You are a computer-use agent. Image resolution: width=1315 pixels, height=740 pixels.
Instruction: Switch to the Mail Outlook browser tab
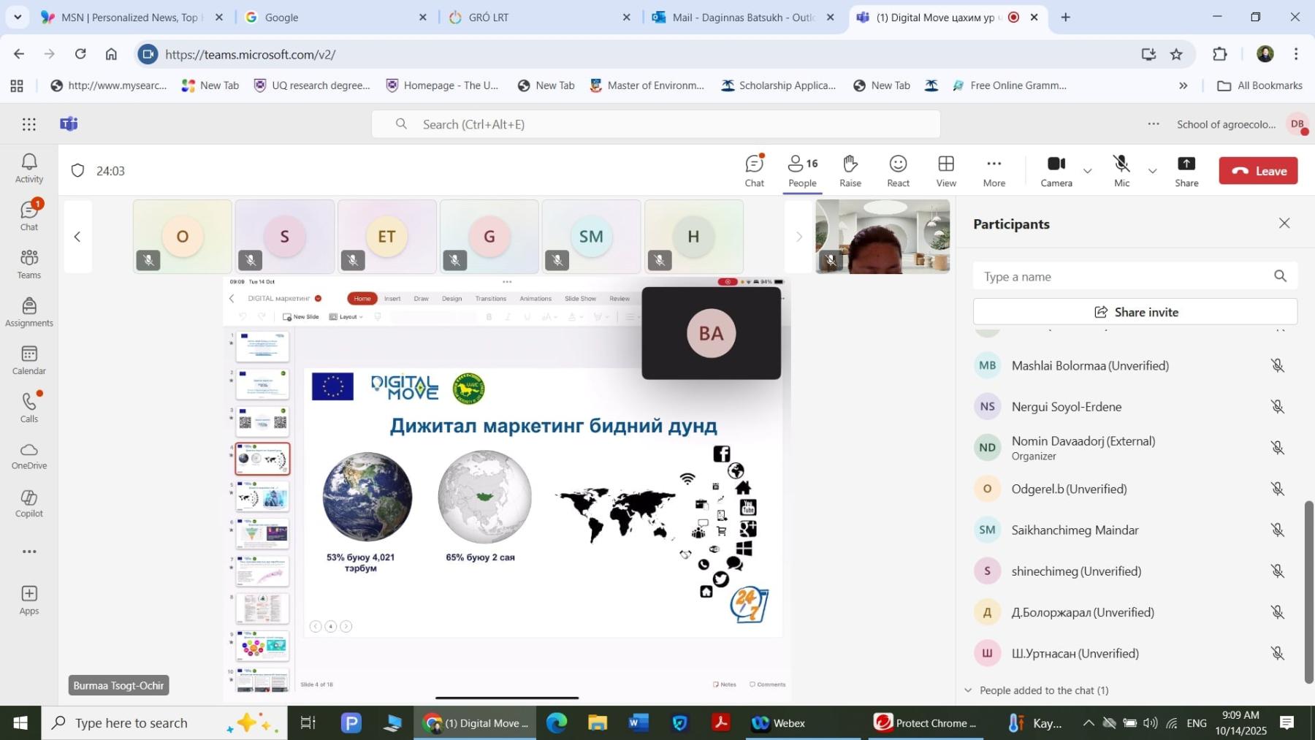[x=742, y=18]
